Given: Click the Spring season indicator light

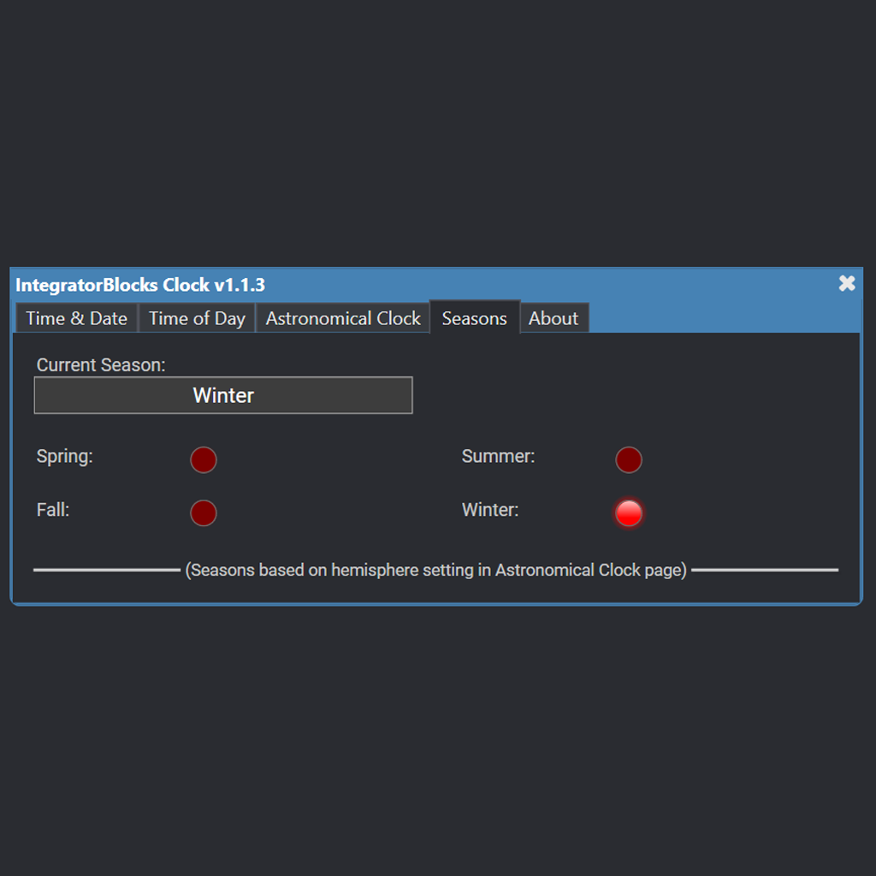Looking at the screenshot, I should click(204, 459).
